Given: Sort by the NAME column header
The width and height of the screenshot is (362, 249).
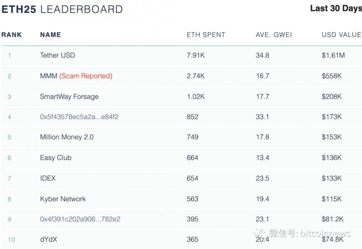Looking at the screenshot, I should coord(50,35).
